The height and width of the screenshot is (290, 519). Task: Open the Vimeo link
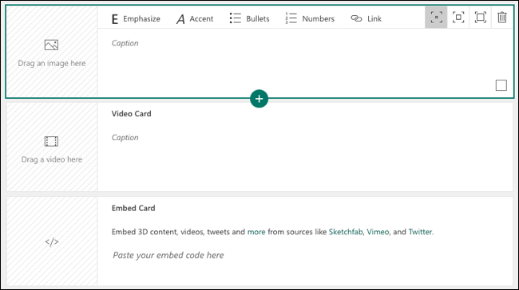coord(378,232)
